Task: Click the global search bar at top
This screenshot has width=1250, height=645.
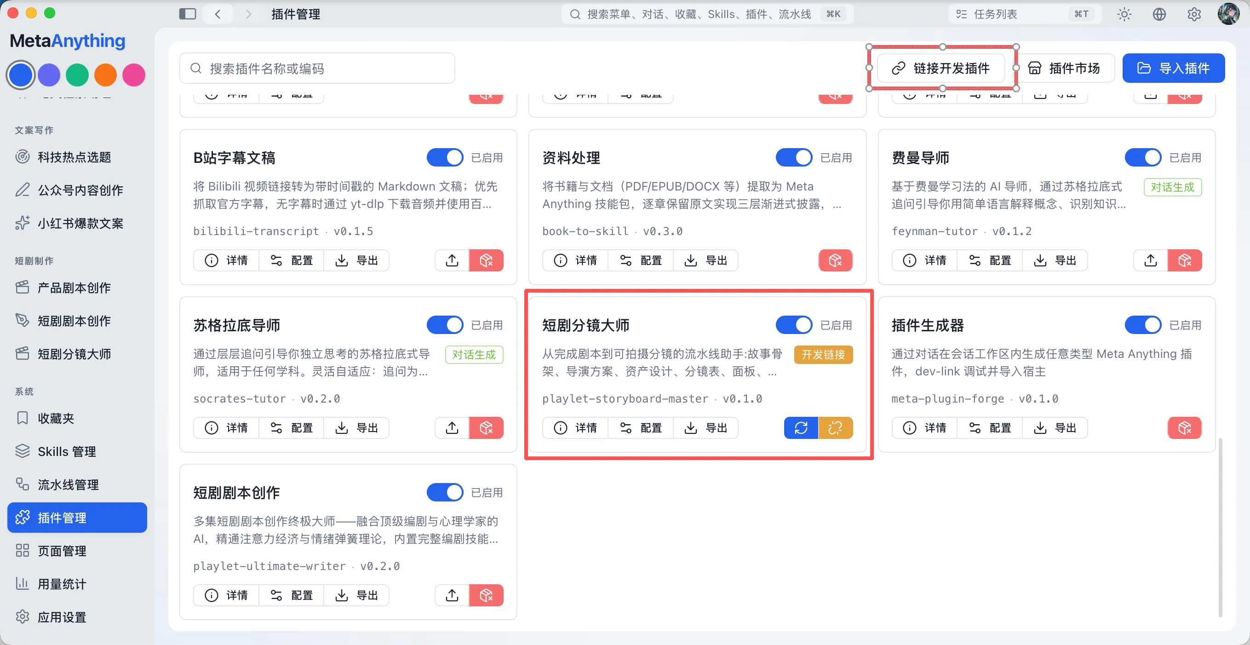Action: click(x=707, y=14)
